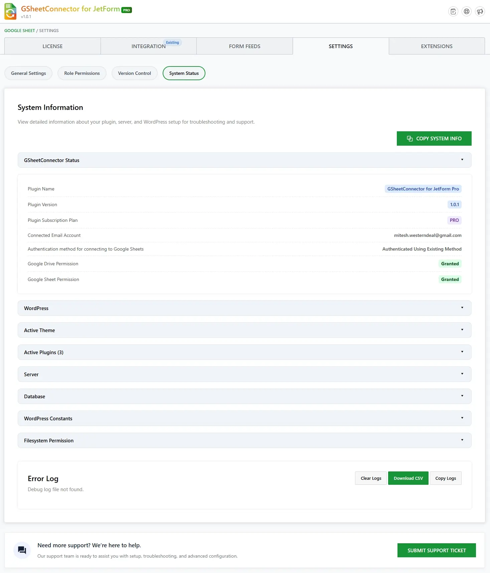Screen dimensions: 490x573
Task: Expand the Active Plugins (3) section
Action: pos(244,352)
